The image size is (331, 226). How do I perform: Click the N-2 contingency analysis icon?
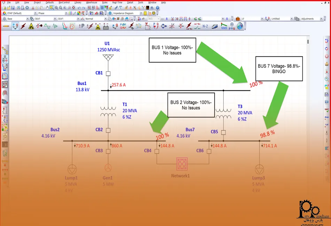206,26
